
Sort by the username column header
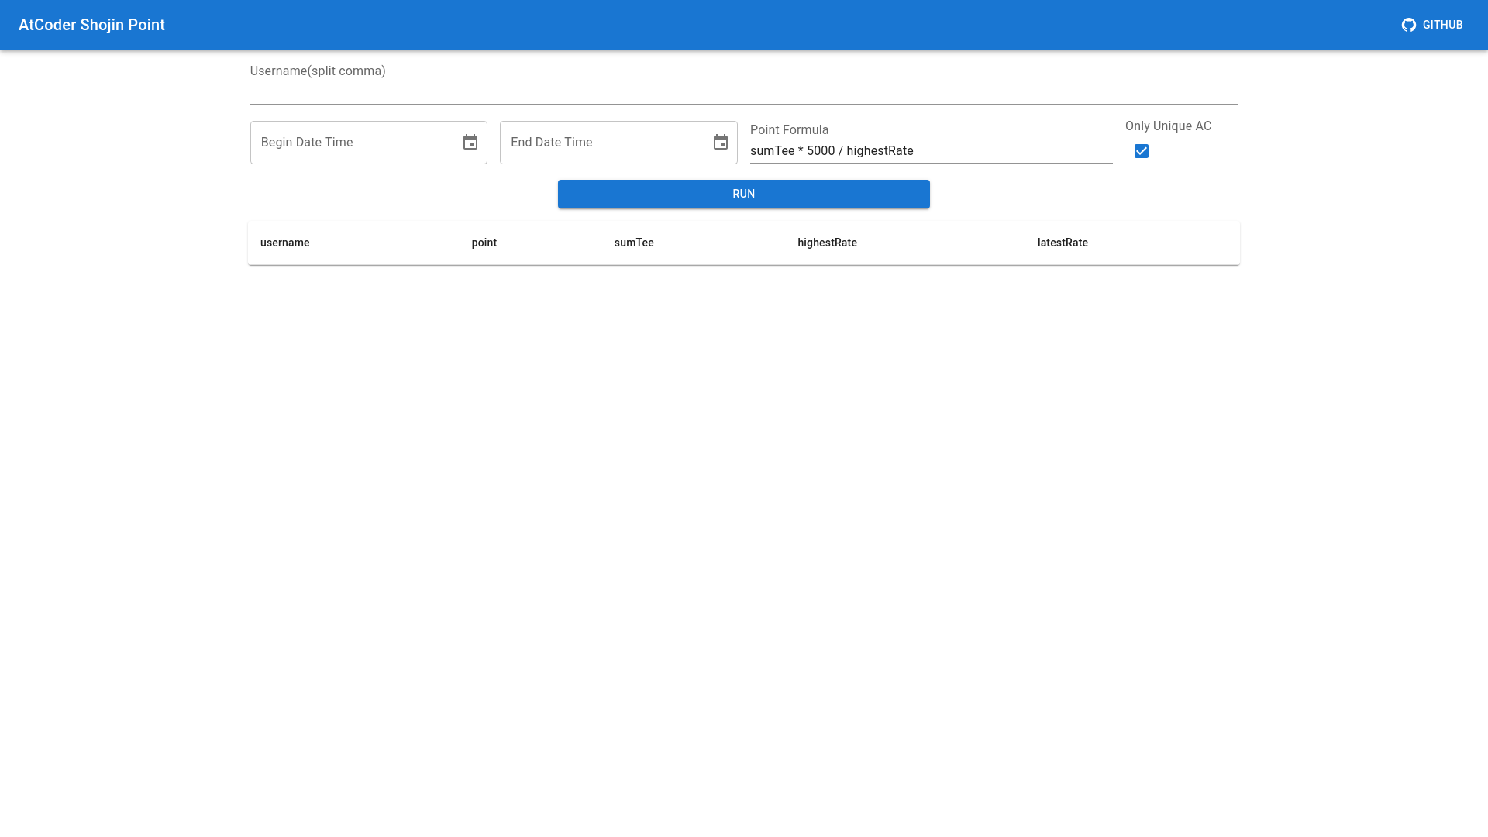(285, 243)
